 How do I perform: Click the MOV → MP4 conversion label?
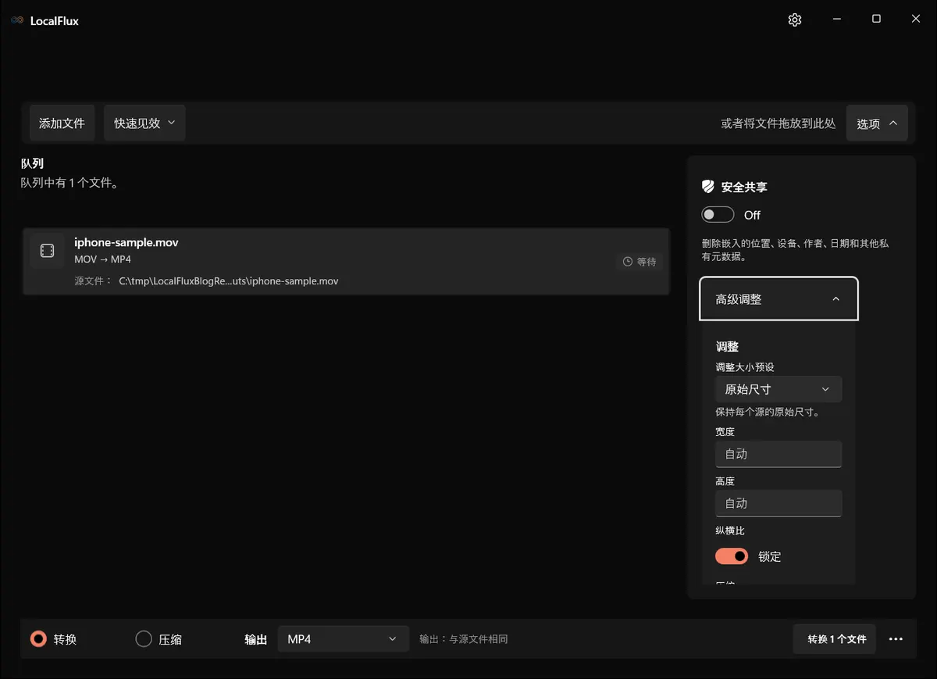point(102,259)
